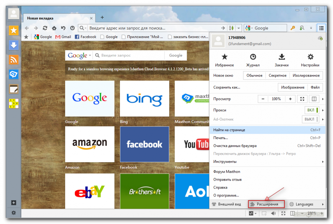333x224 pixels.
Task: Add a sidebar extension with the plus icon
Action: click(x=13, y=203)
